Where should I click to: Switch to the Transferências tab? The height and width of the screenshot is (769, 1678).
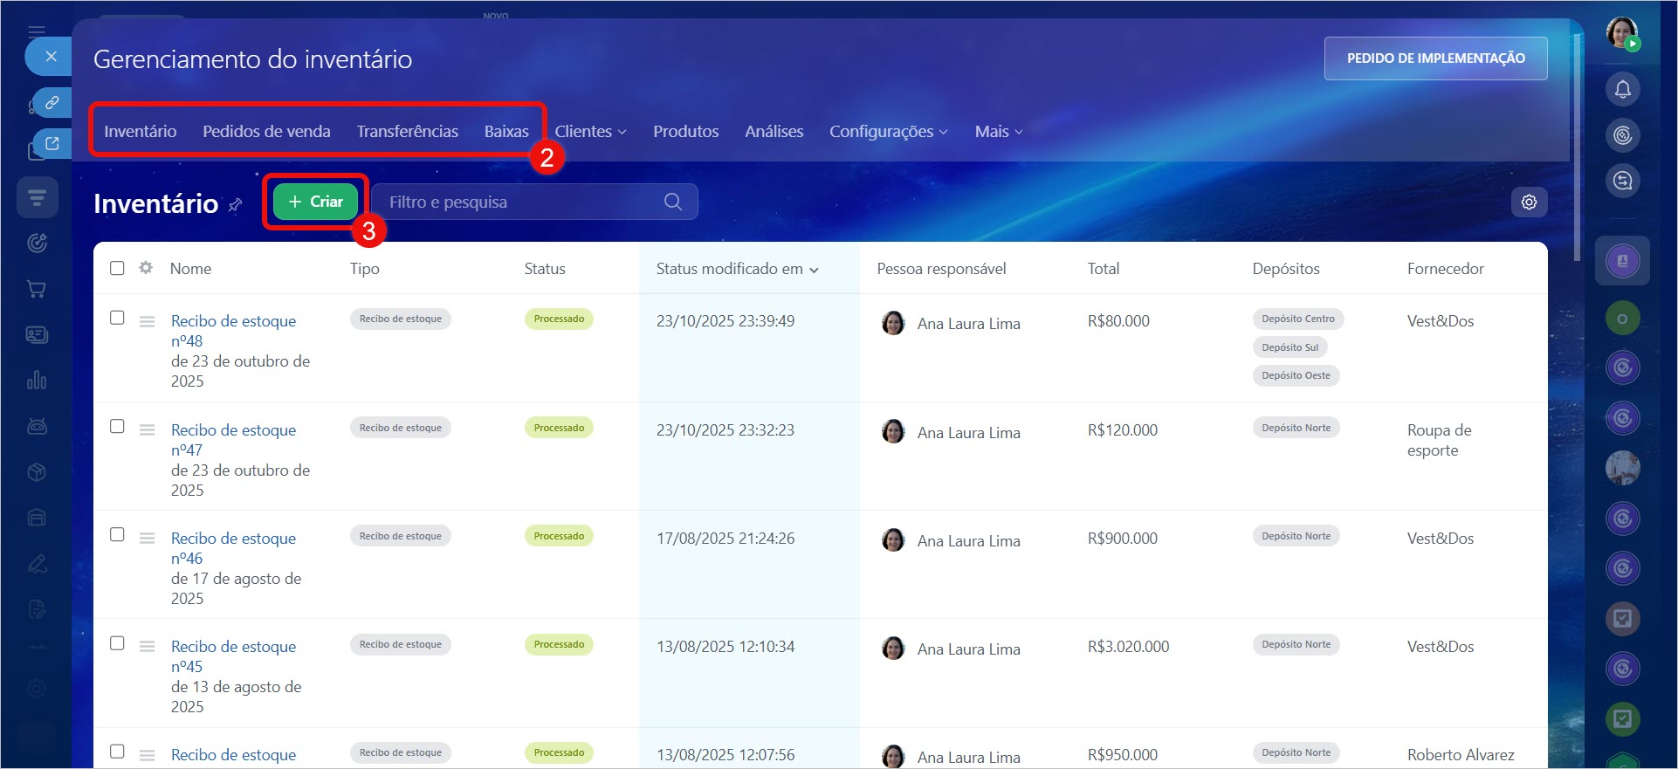(x=407, y=131)
